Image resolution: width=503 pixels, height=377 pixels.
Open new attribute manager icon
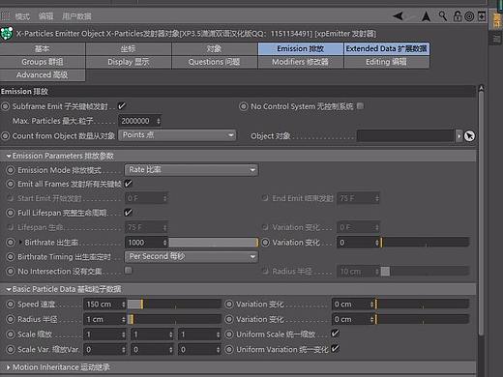point(482,16)
